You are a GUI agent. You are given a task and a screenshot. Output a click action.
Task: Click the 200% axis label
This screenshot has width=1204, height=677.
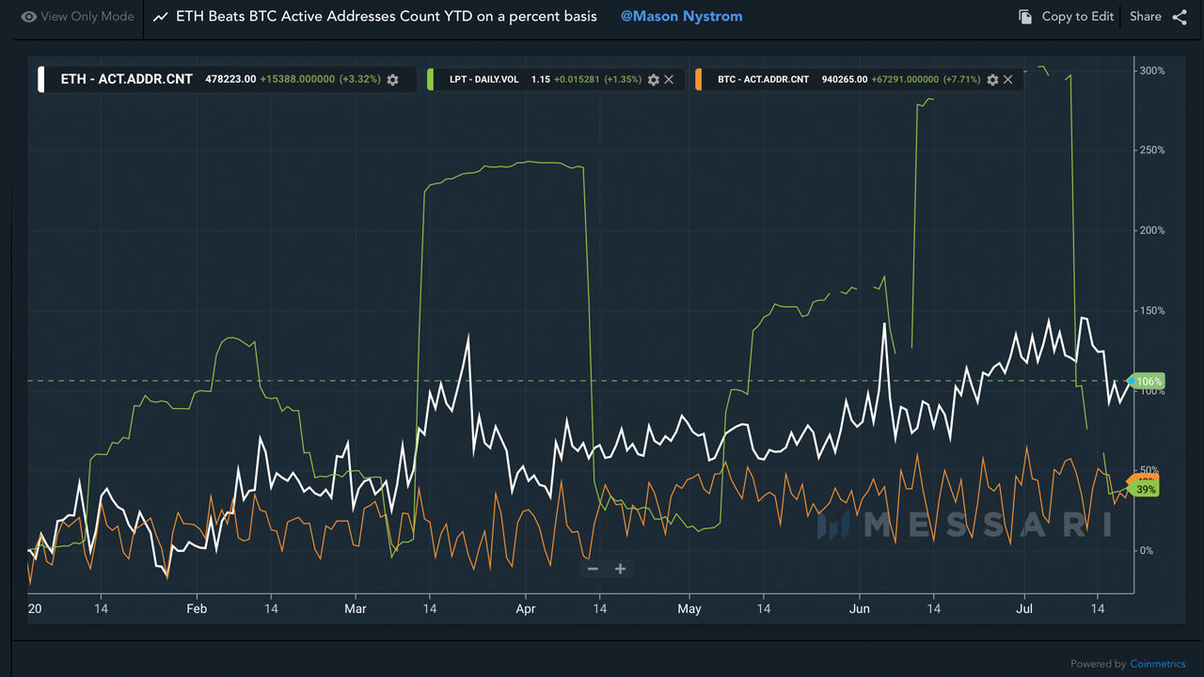tap(1152, 230)
